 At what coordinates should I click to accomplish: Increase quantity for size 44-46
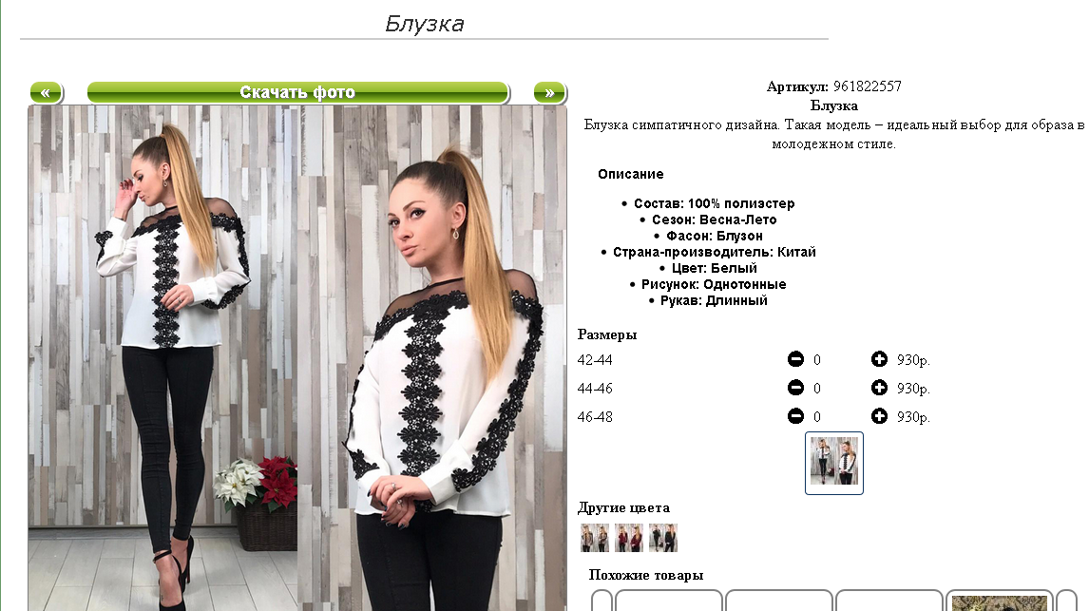[879, 388]
